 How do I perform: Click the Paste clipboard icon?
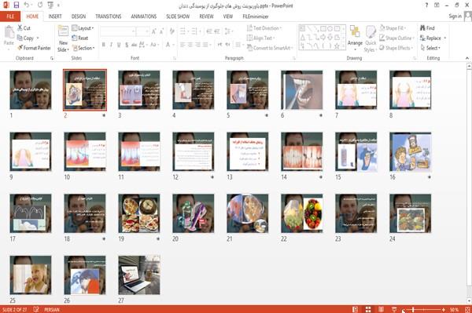[x=9, y=32]
